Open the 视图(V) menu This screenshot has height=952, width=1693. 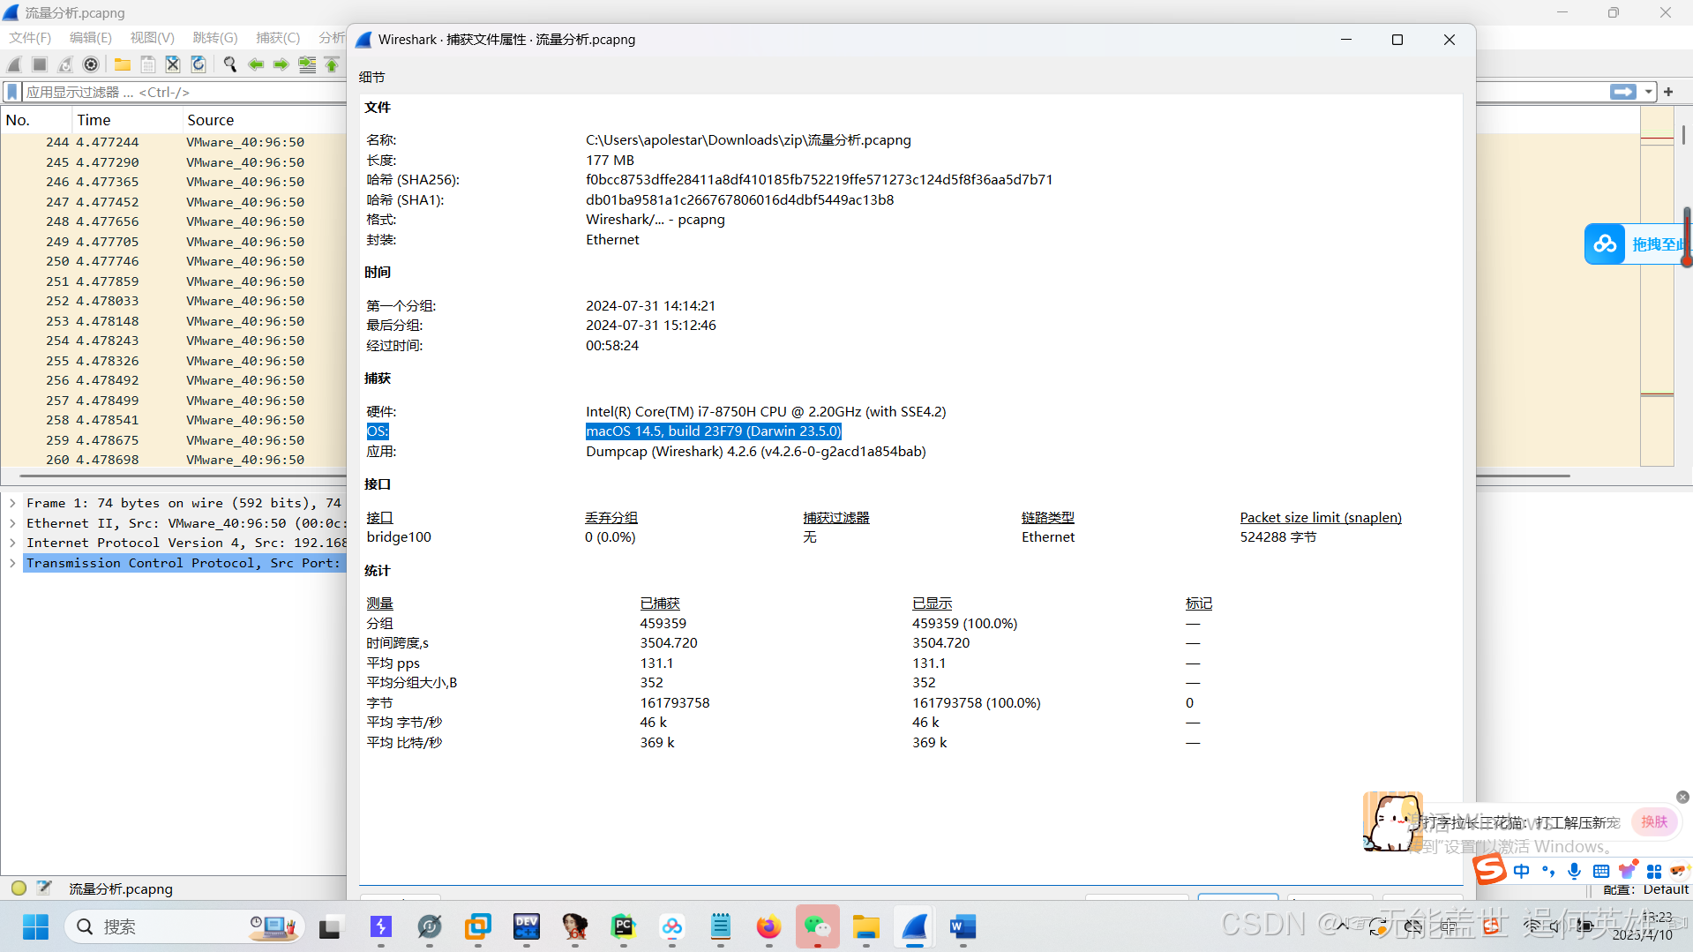[x=152, y=37]
